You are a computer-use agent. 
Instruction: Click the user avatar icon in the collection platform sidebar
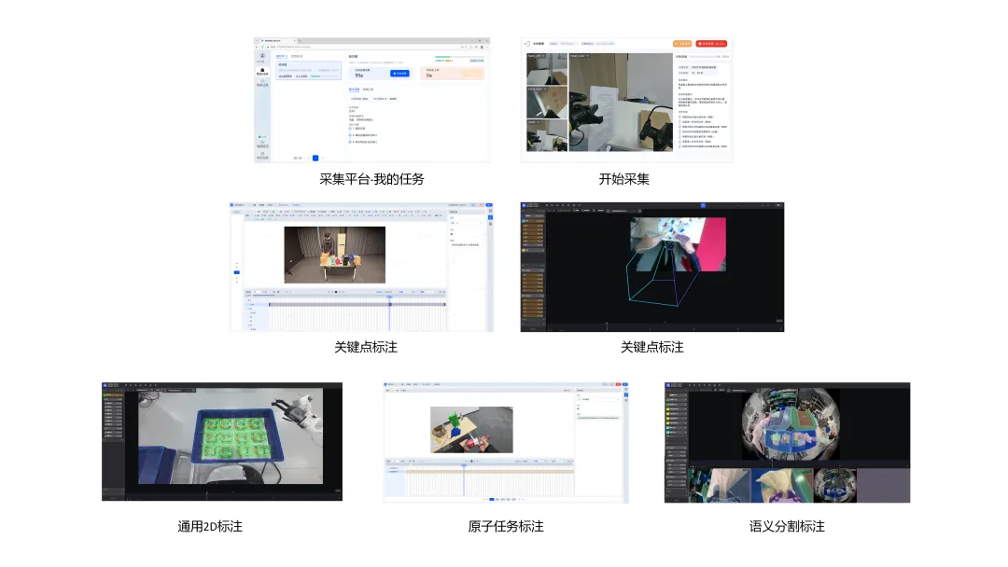pos(262,55)
